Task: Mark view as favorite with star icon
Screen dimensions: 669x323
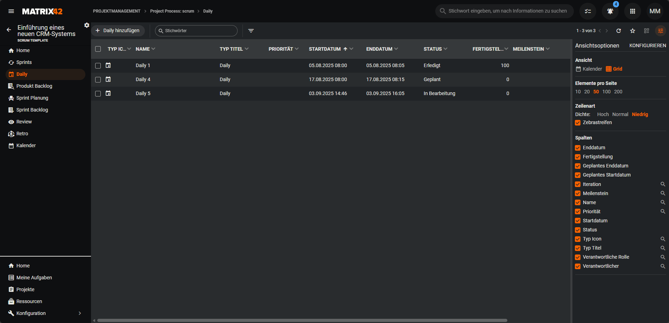Action: 633,31
